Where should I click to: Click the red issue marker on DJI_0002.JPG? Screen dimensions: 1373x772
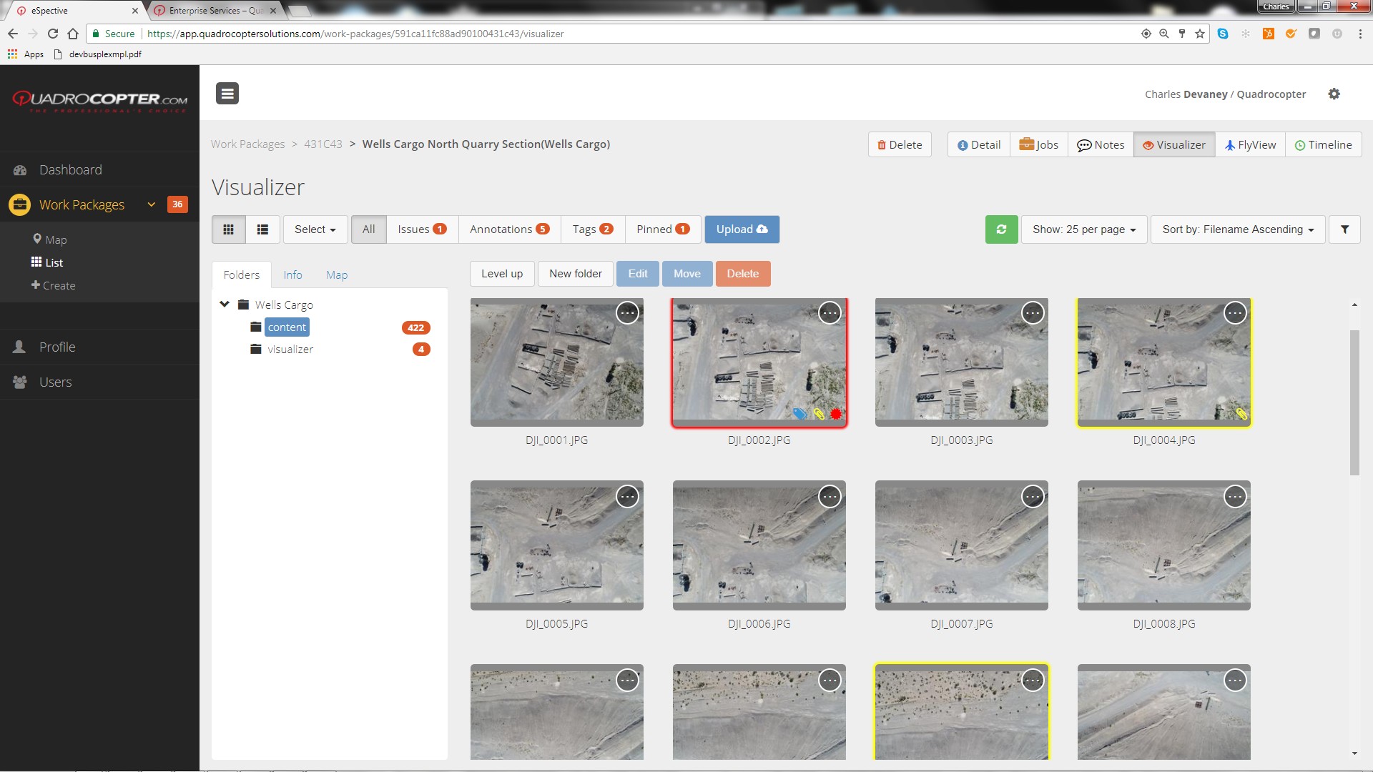point(836,414)
